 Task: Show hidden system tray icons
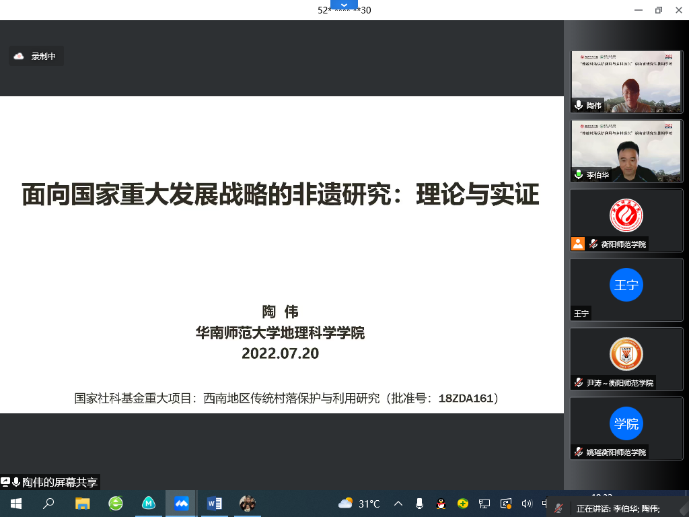pos(398,504)
